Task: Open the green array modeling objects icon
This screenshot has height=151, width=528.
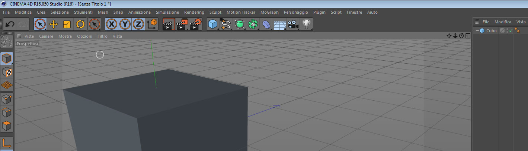Action: coord(253,24)
